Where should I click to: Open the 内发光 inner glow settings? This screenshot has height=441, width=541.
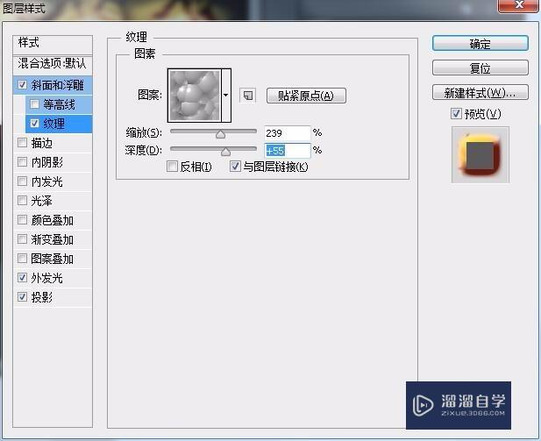pyautogui.click(x=47, y=181)
